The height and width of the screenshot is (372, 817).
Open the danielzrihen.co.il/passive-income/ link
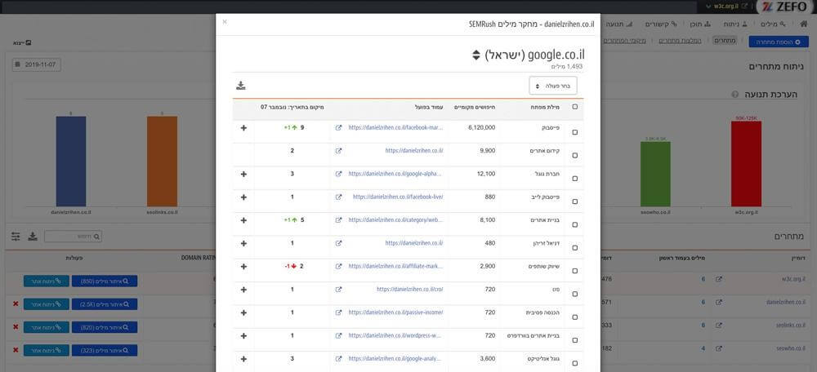396,312
